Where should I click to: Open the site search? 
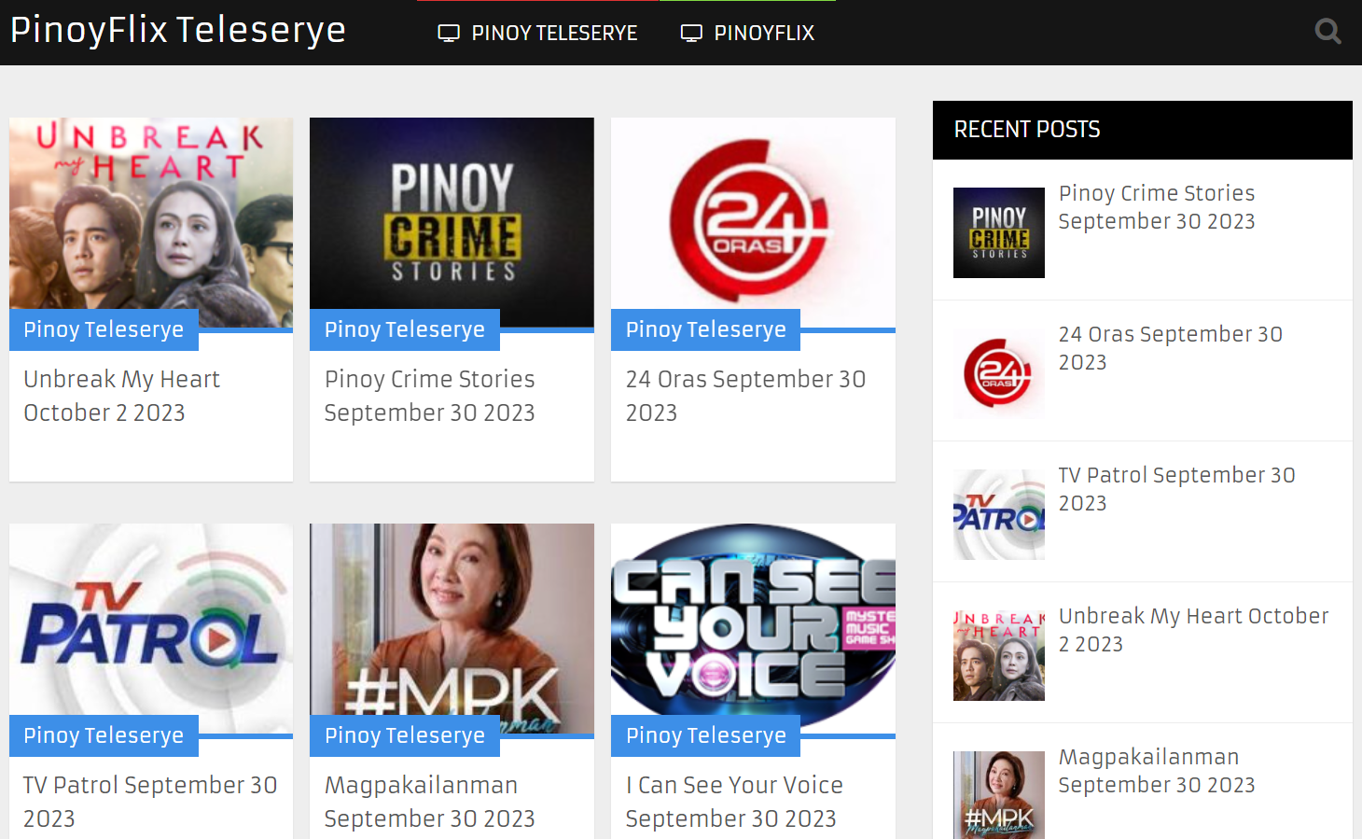1327,31
